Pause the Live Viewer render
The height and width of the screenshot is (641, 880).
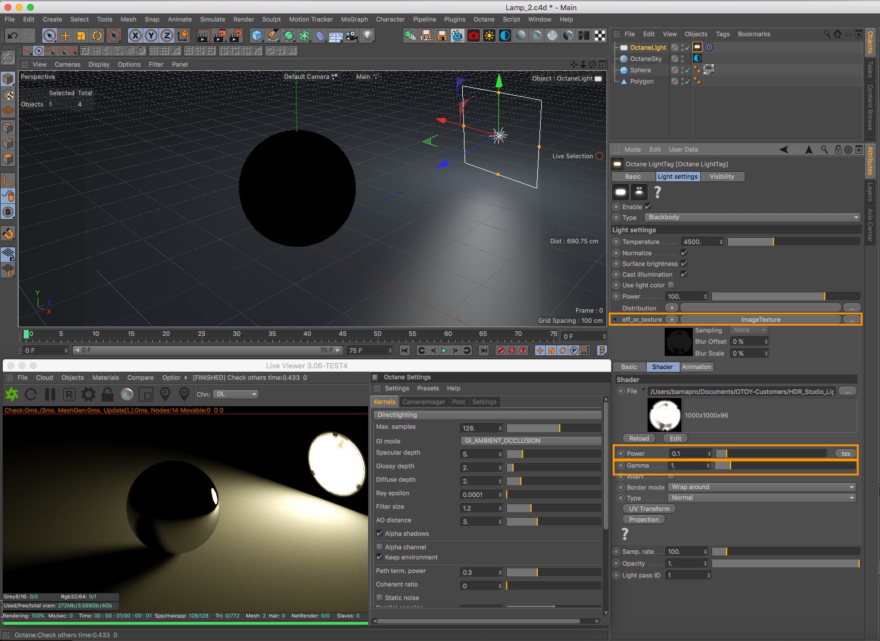click(x=50, y=394)
